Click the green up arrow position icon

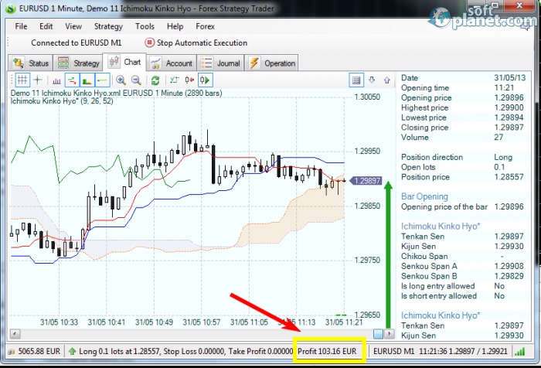[x=72, y=352]
